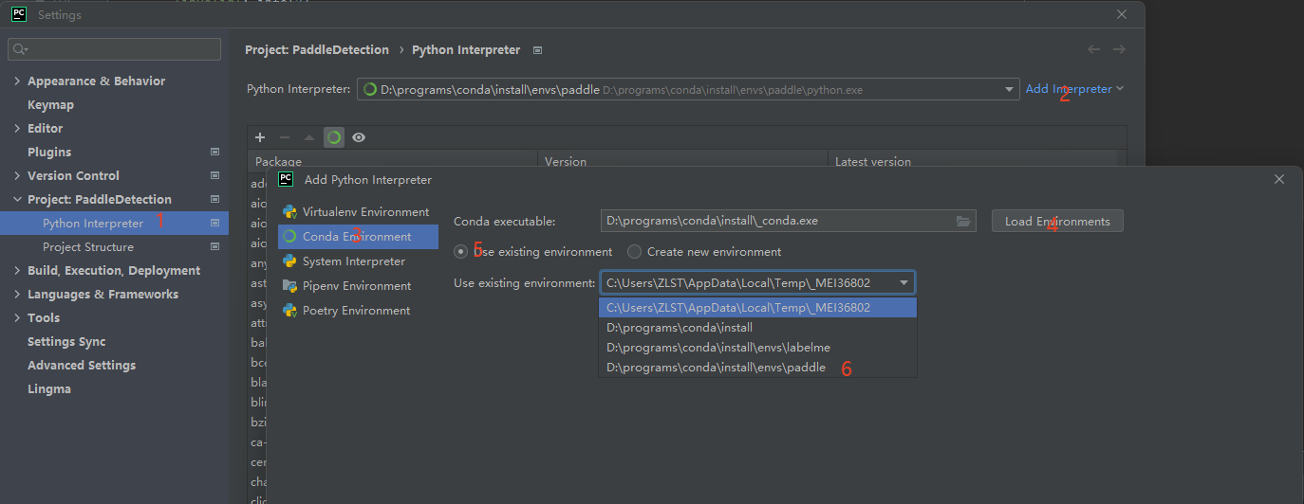Image resolution: width=1304 pixels, height=504 pixels.
Task: Expand the Tools settings node
Action: tap(17, 317)
